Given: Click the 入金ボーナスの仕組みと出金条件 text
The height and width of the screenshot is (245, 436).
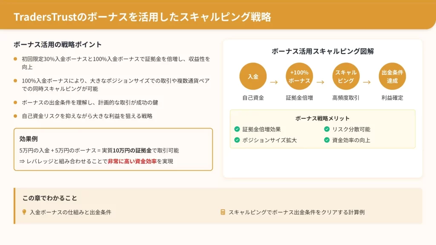Looking at the screenshot, I should click(70, 212).
